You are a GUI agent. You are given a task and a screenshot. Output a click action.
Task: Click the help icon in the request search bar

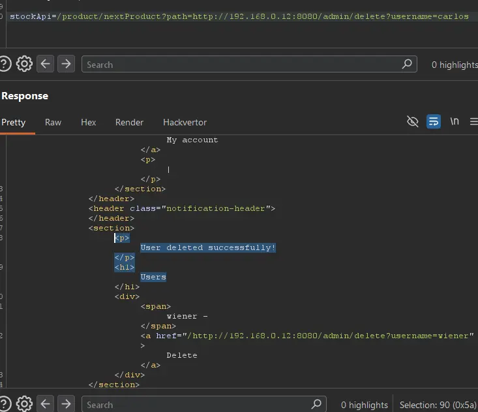pyautogui.click(x=5, y=64)
